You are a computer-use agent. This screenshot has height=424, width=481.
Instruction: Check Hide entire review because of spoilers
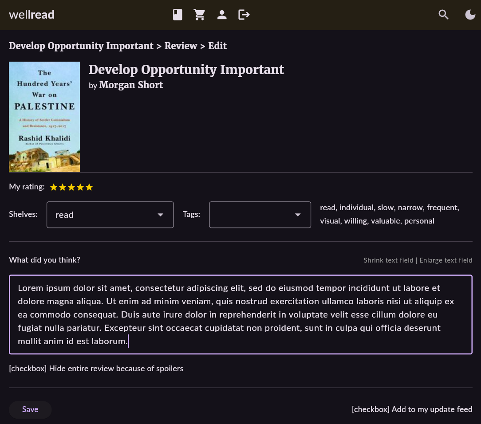point(27,369)
